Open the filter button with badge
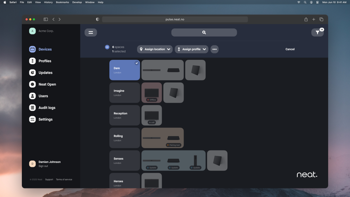The image size is (350, 197). point(318,32)
